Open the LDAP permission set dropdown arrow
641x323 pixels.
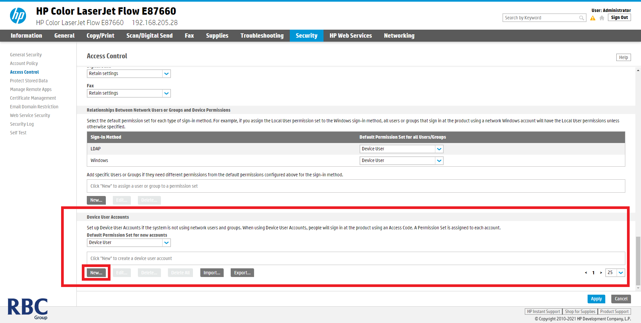[439, 149]
